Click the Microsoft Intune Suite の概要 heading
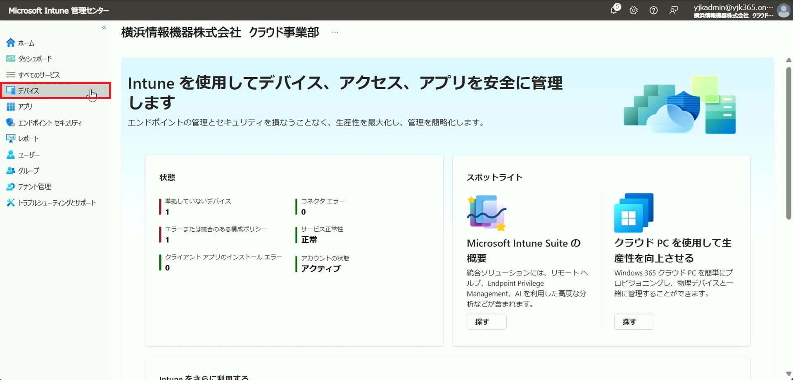Image resolution: width=793 pixels, height=380 pixels. (x=523, y=251)
